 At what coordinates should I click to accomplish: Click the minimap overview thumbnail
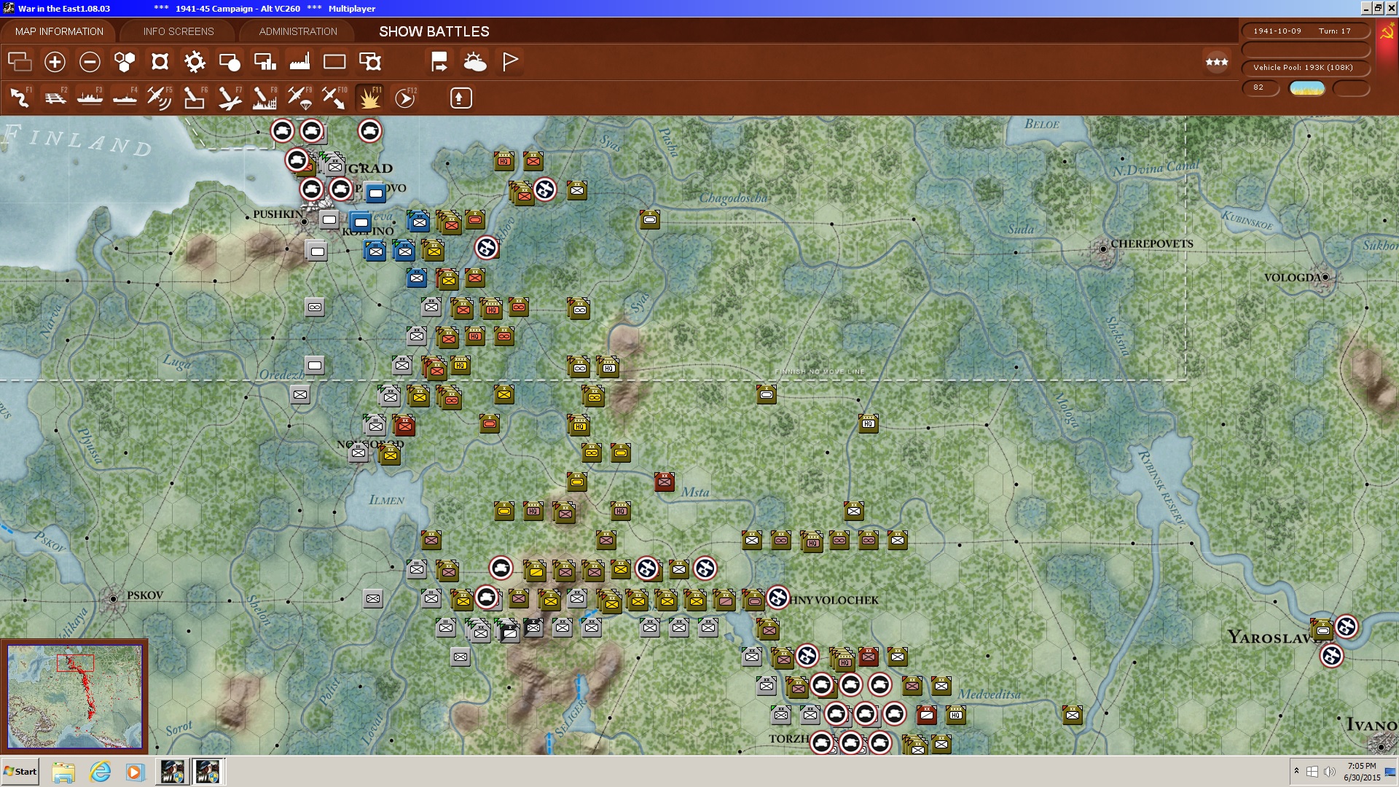74,697
